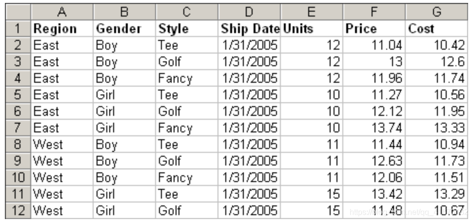Select the Ship Date header cell
The width and height of the screenshot is (473, 221).
point(249,29)
